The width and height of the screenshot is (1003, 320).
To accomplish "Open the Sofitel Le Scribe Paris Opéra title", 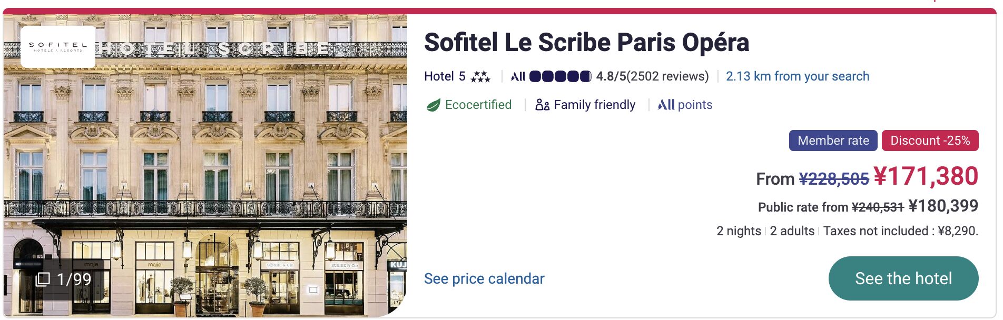I will tap(586, 43).
